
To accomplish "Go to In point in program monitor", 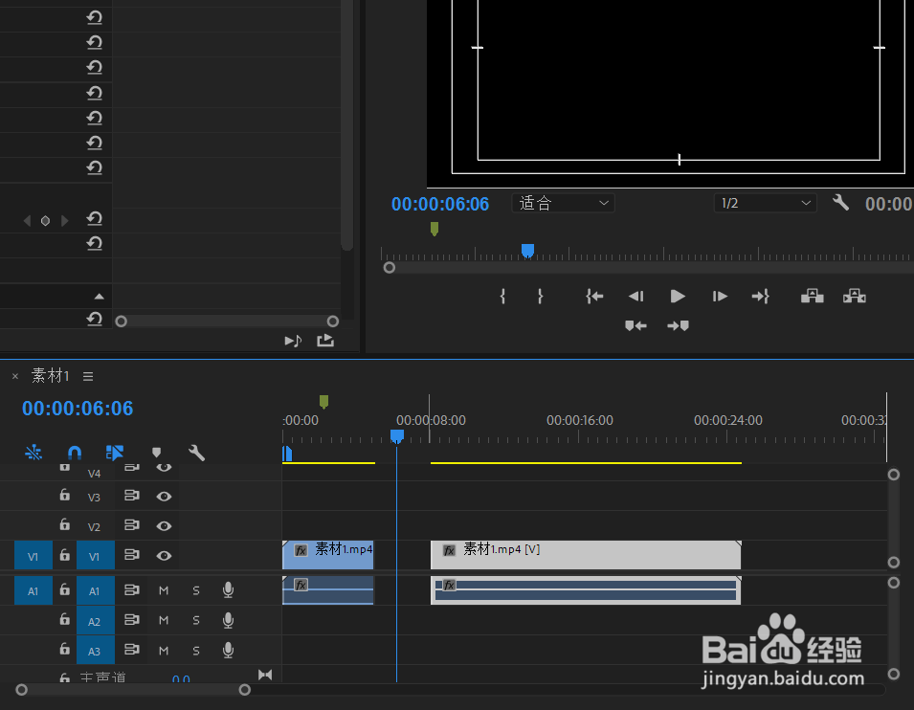I will pyautogui.click(x=594, y=296).
